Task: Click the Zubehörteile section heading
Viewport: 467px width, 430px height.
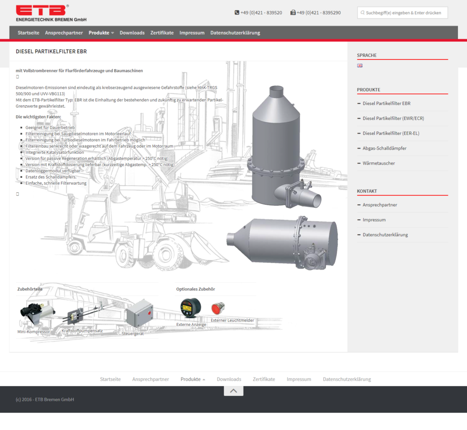Action: tap(30, 289)
